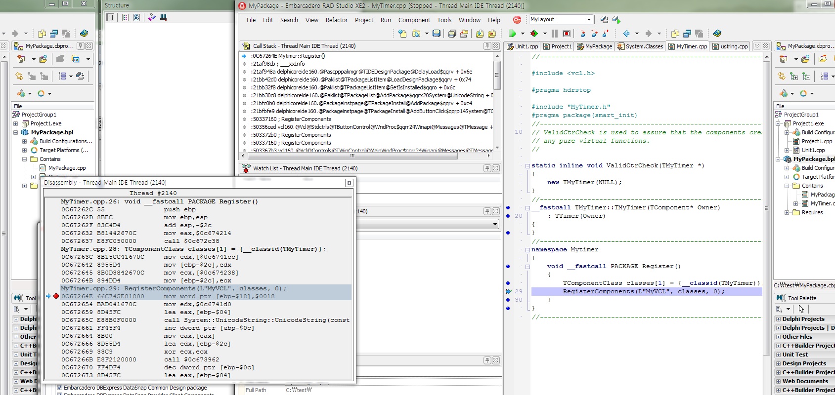Viewport: 835px width, 395px height.
Task: Pause the running program
Action: point(555,34)
